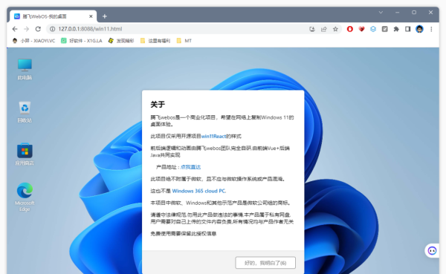
Task: Click the 点我直达 product link
Action: [190, 167]
